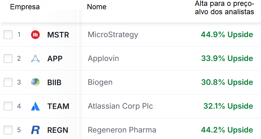Viewport: 261px width, 139px height.
Task: Click the Applovin triangle logo icon
Action: (35, 59)
